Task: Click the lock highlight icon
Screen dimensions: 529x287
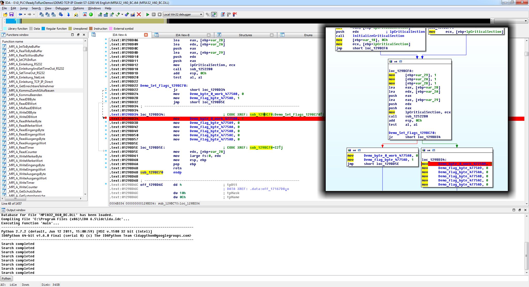Action: pyautogui.click(x=76, y=14)
